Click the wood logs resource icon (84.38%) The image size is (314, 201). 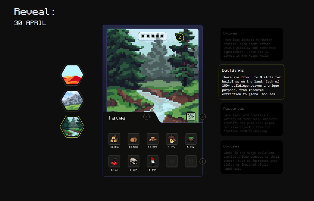[114, 139]
